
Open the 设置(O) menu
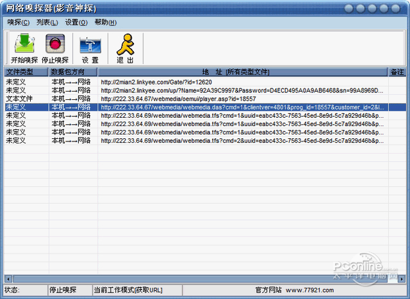[x=76, y=22]
